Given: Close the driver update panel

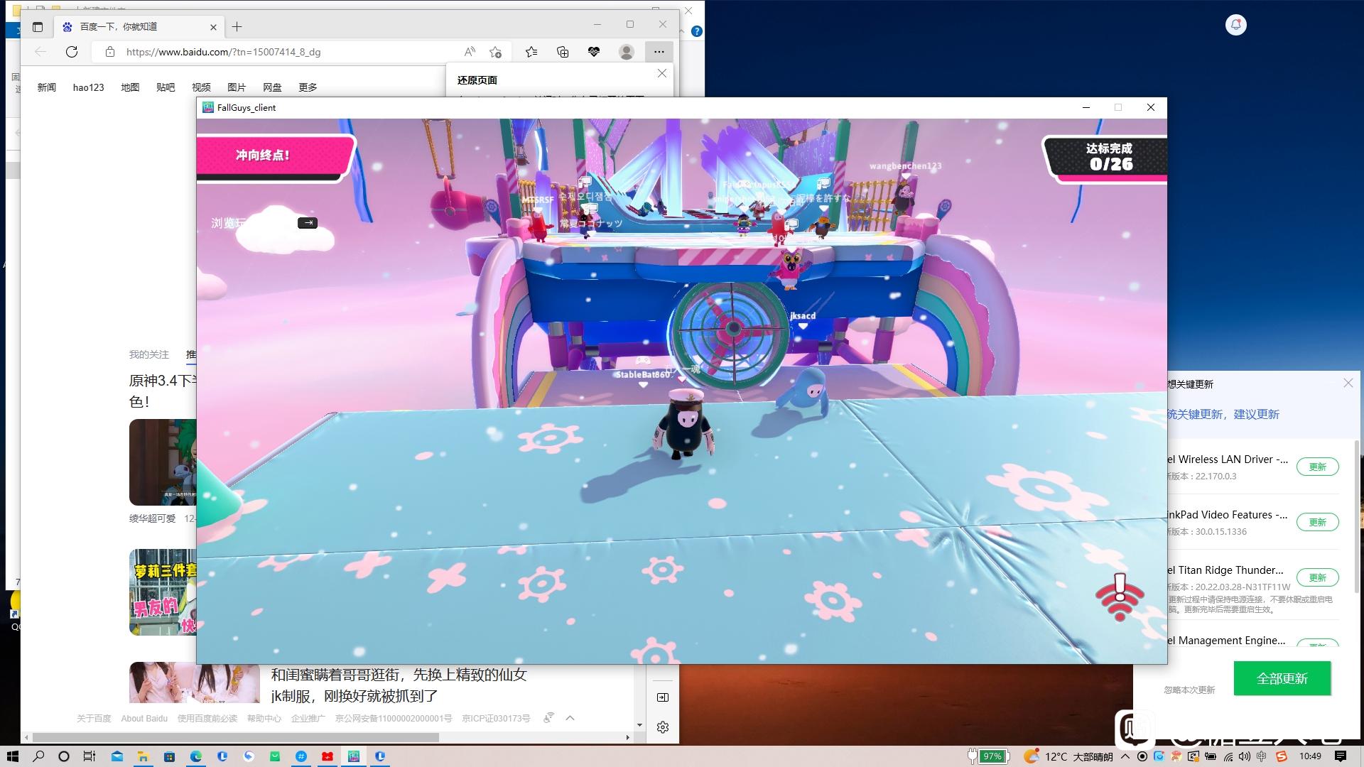Looking at the screenshot, I should point(1348,383).
